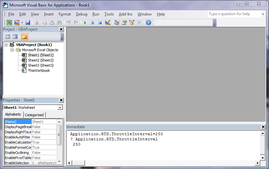Switch to the Categorized tab
This screenshot has height=169, width=269.
click(34, 115)
